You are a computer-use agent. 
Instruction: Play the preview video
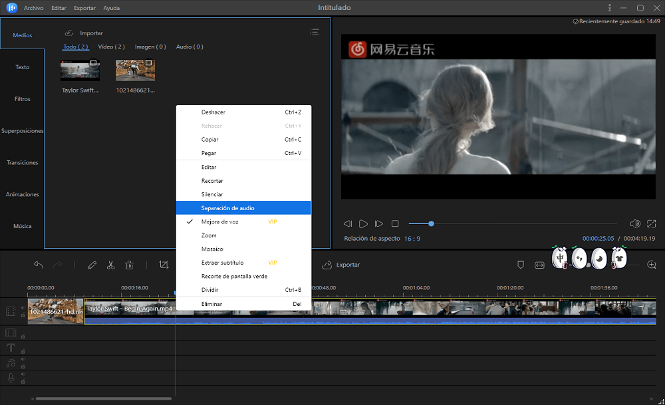tap(364, 223)
